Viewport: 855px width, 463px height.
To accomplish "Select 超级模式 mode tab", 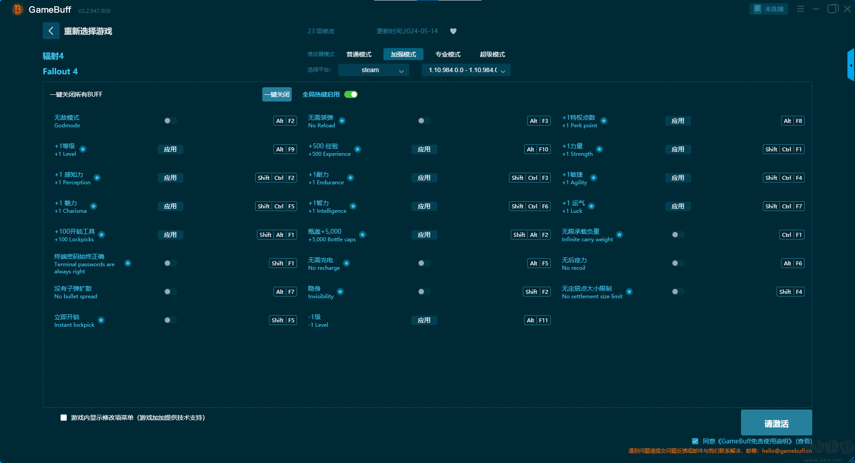I will tap(493, 54).
